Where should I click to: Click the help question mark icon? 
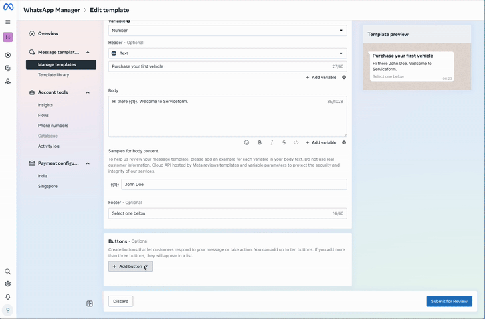pyautogui.click(x=8, y=310)
